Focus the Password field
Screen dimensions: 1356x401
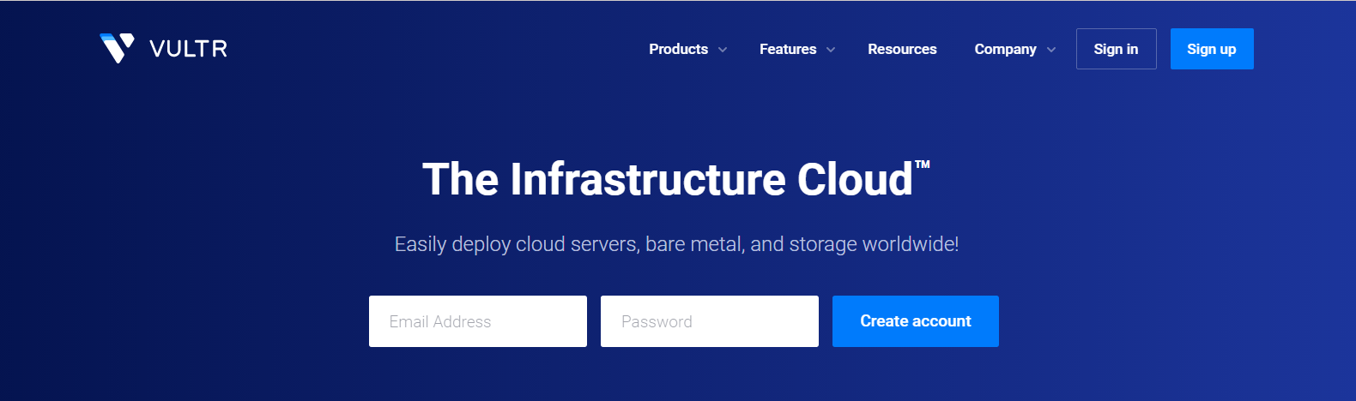710,321
